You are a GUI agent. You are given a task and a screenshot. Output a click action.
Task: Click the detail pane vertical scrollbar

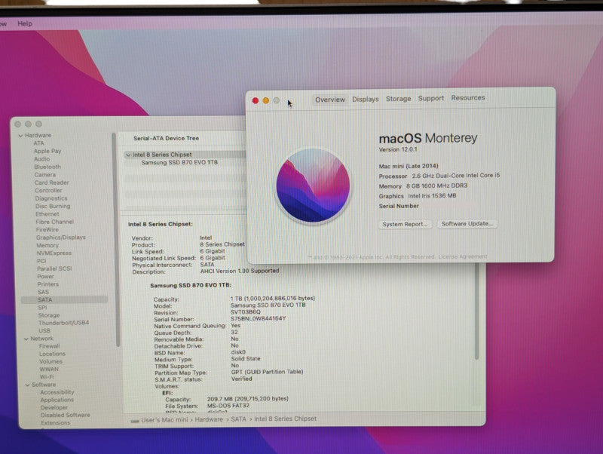(477, 312)
